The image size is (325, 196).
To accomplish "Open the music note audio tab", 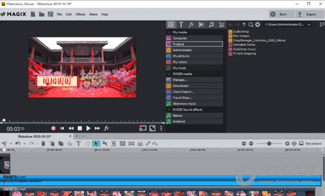I will [x=211, y=25].
